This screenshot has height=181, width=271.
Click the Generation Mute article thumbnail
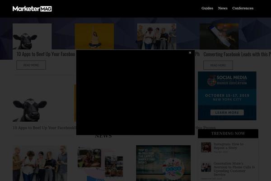(x=206, y=167)
